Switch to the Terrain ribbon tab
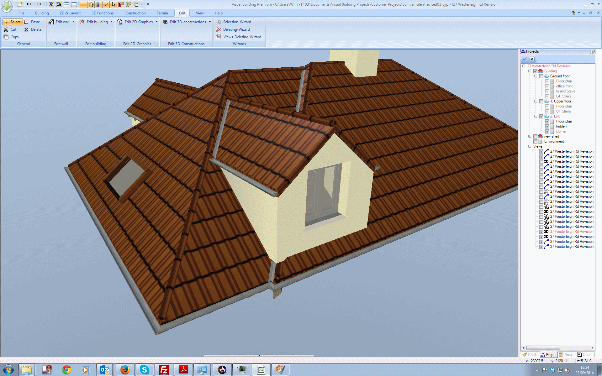This screenshot has width=602, height=376. coord(162,13)
